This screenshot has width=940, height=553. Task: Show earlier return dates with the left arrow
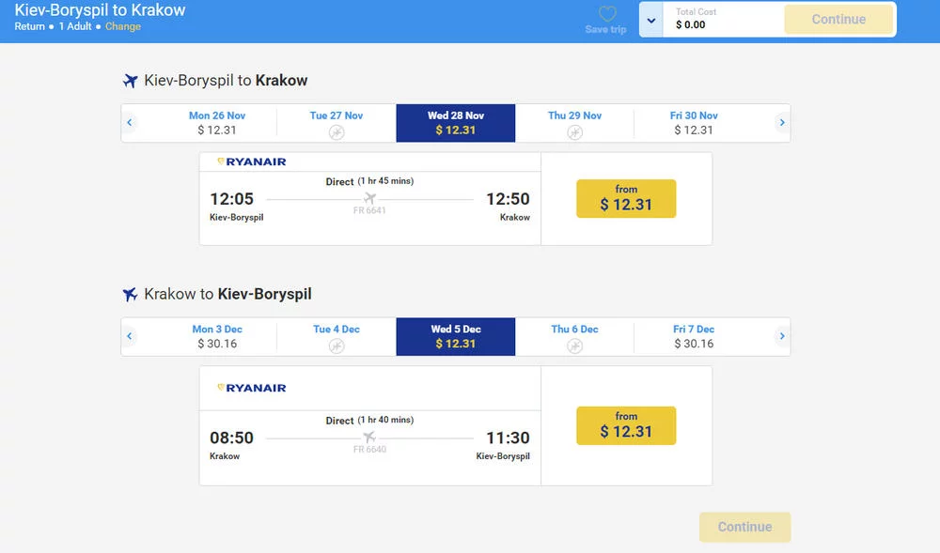pos(130,336)
